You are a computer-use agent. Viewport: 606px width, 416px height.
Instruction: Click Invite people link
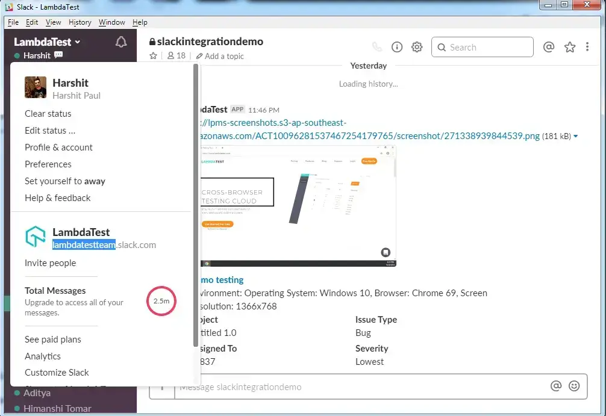pos(50,263)
